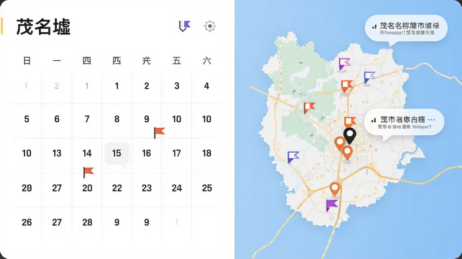Click date 6 in the calendar
The height and width of the screenshot is (259, 462).
click(x=57, y=119)
